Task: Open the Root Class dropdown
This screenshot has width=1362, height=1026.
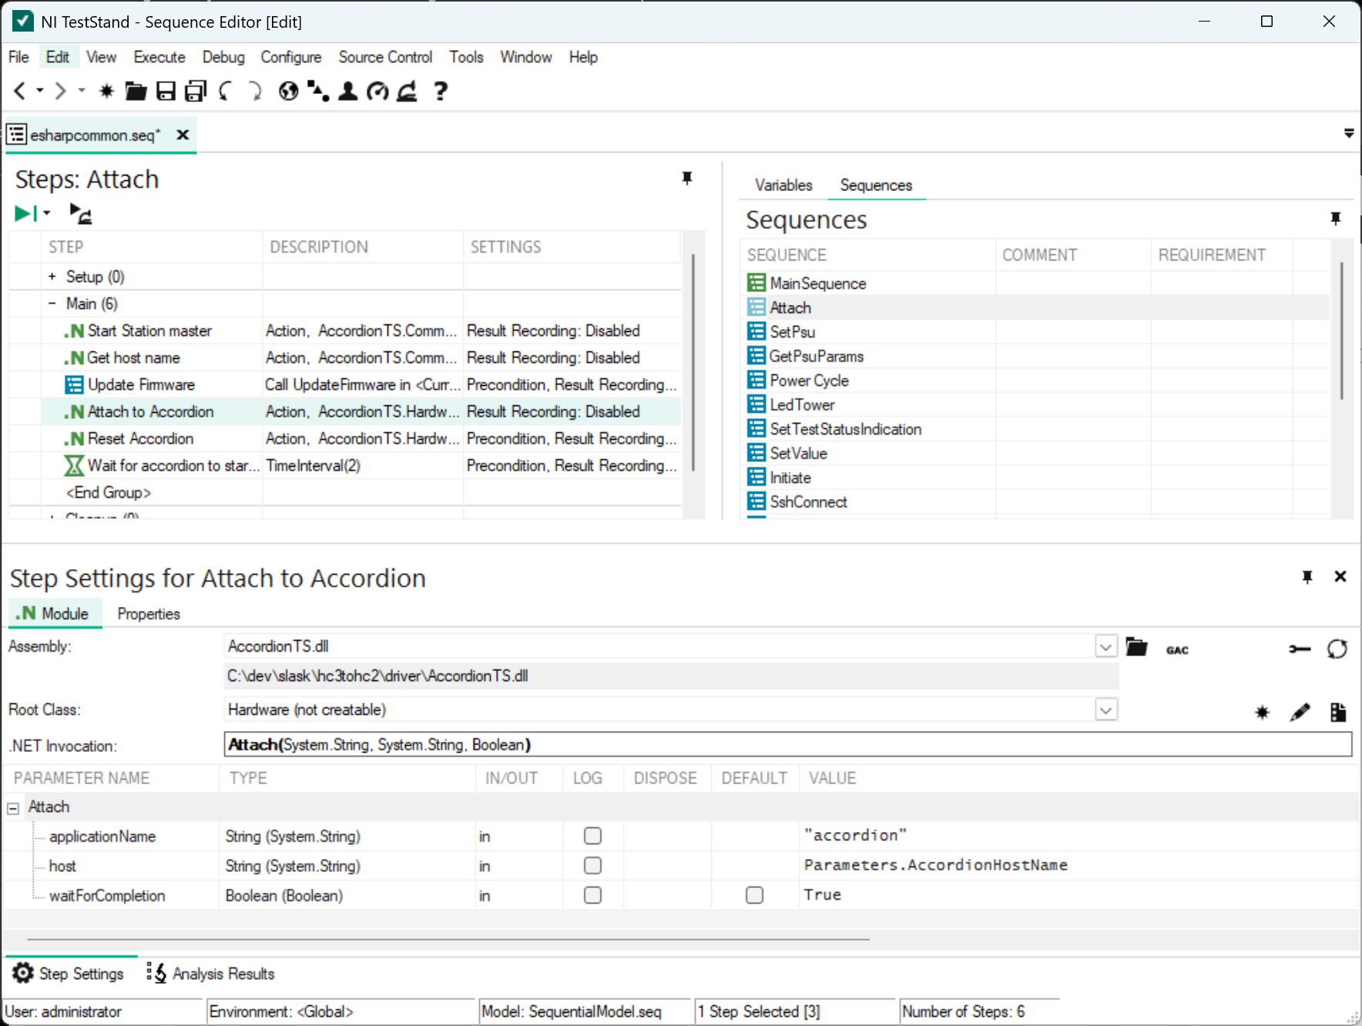Action: click(1105, 709)
